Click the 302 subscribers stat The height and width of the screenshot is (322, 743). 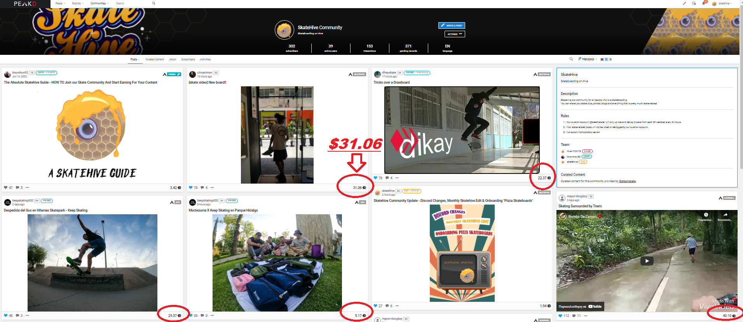[292, 48]
